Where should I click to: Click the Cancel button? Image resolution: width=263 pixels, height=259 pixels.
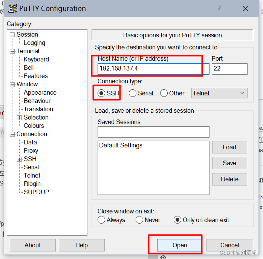click(x=229, y=245)
